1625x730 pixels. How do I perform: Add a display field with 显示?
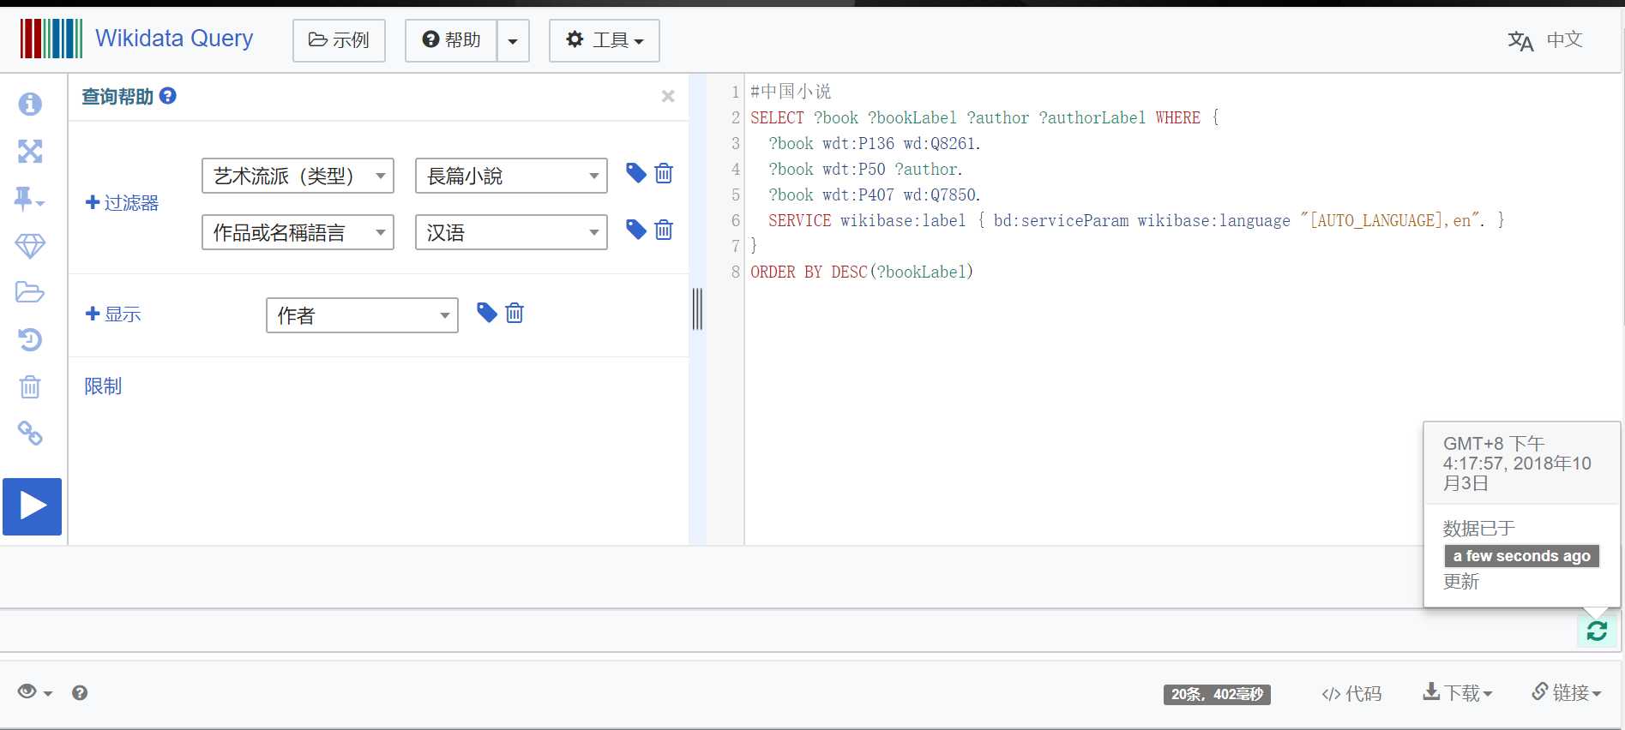pos(112,314)
